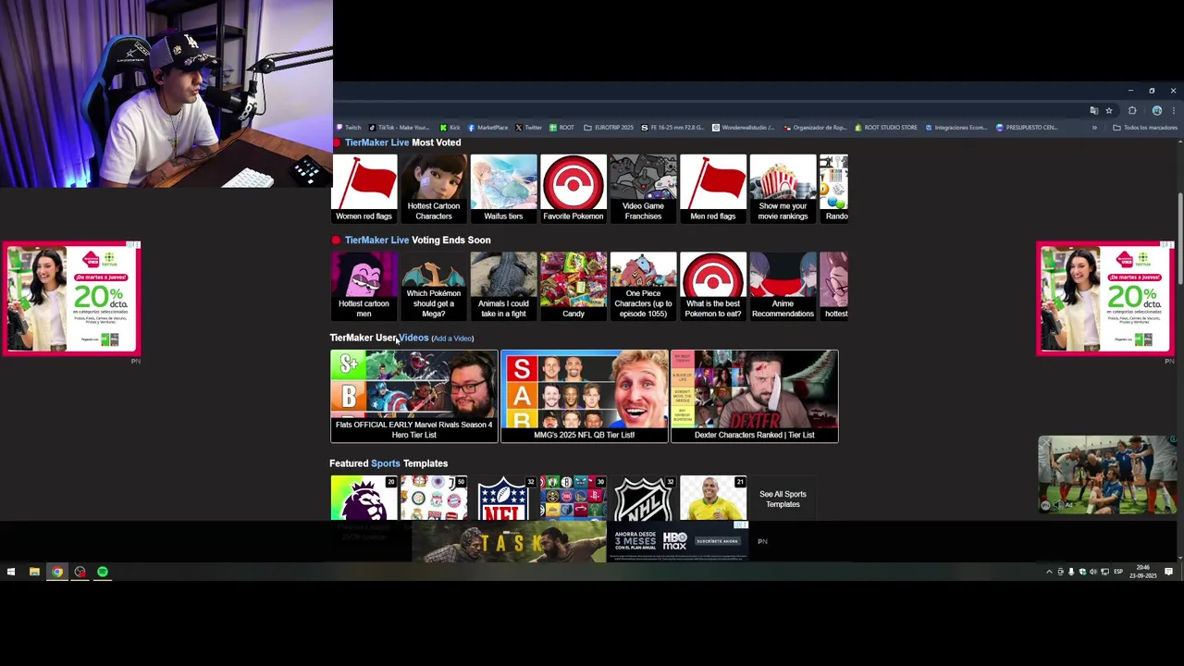
Task: Open the Hottest cartoon men voting
Action: (x=364, y=286)
